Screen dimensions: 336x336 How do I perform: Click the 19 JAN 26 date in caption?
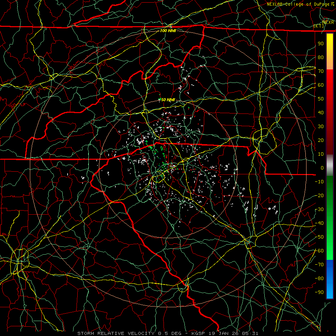pyautogui.click(x=223, y=333)
